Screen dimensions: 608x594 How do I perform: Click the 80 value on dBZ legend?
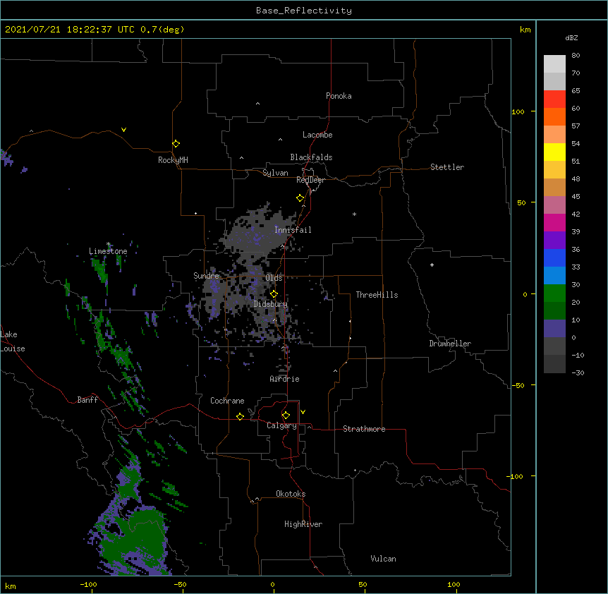point(576,56)
